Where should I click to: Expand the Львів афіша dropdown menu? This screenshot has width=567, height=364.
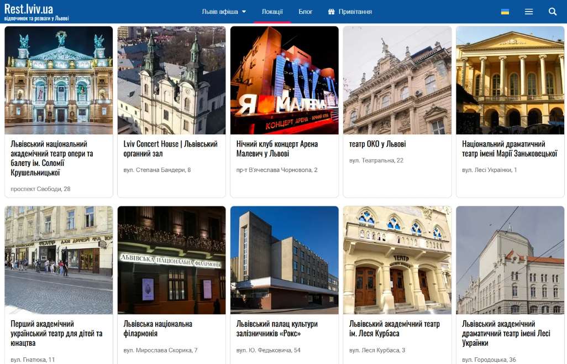pyautogui.click(x=224, y=12)
